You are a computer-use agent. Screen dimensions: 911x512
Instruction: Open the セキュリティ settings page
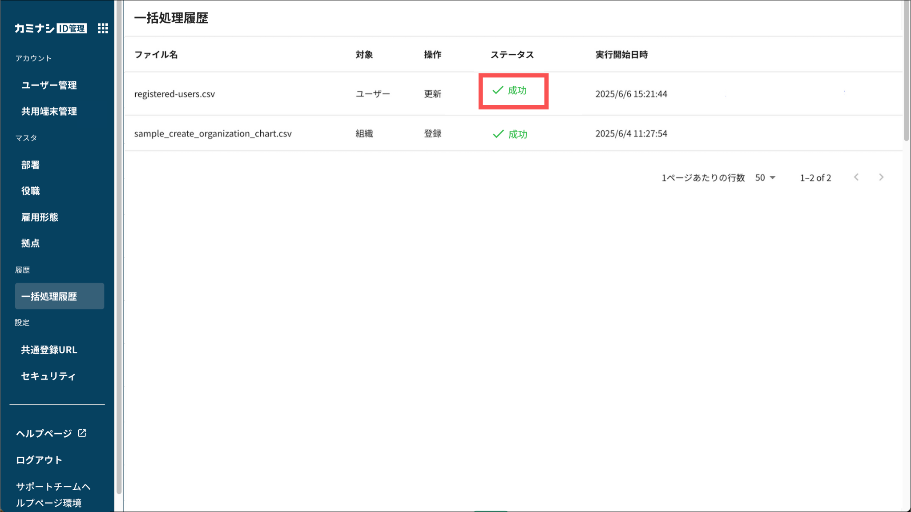[48, 376]
